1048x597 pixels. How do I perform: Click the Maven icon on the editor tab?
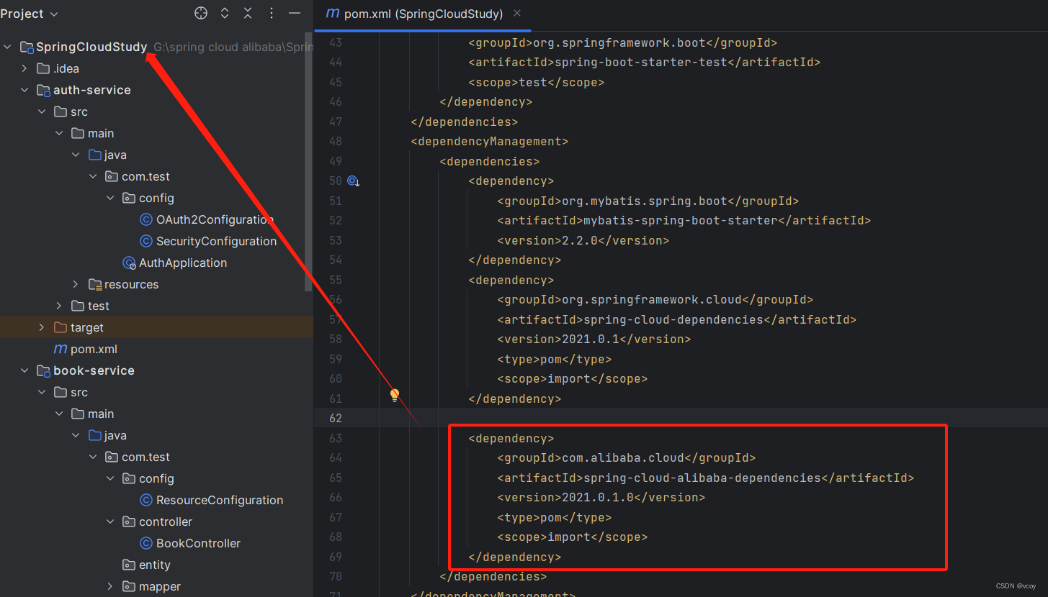click(333, 14)
